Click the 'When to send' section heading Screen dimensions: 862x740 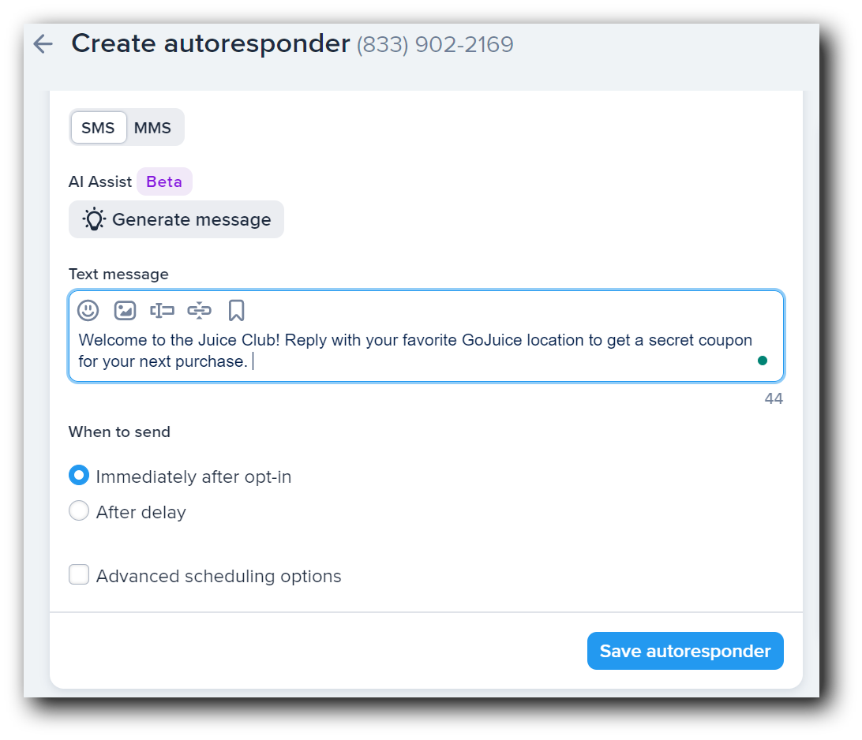pos(119,432)
